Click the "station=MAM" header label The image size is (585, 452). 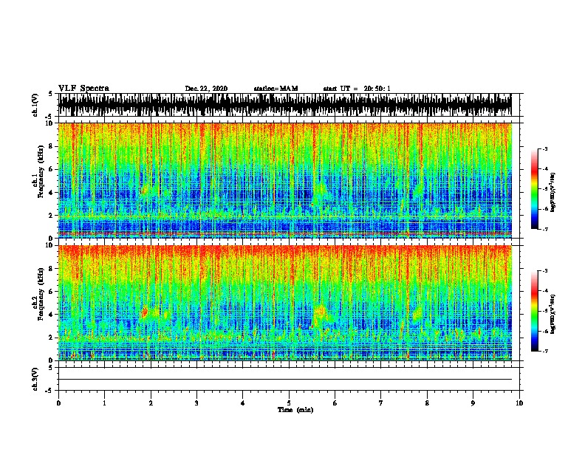[276, 89]
